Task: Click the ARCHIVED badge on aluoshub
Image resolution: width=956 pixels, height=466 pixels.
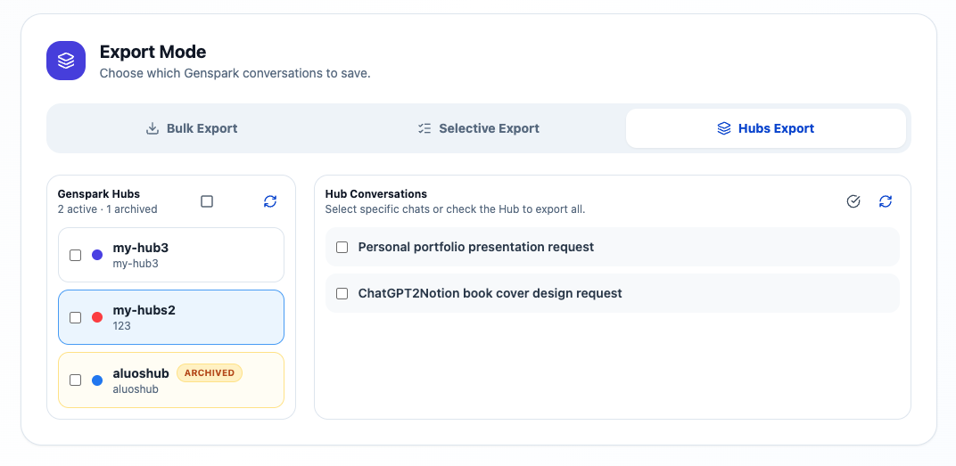Action: coord(209,372)
